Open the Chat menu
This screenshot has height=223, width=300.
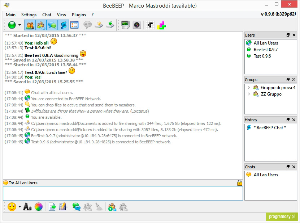[x=47, y=15]
